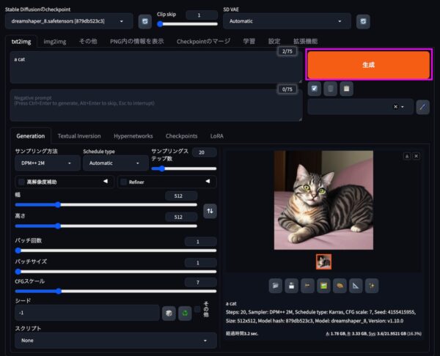Open the output images folder icon
Viewport: 440px width, 356px height.
pos(276,285)
